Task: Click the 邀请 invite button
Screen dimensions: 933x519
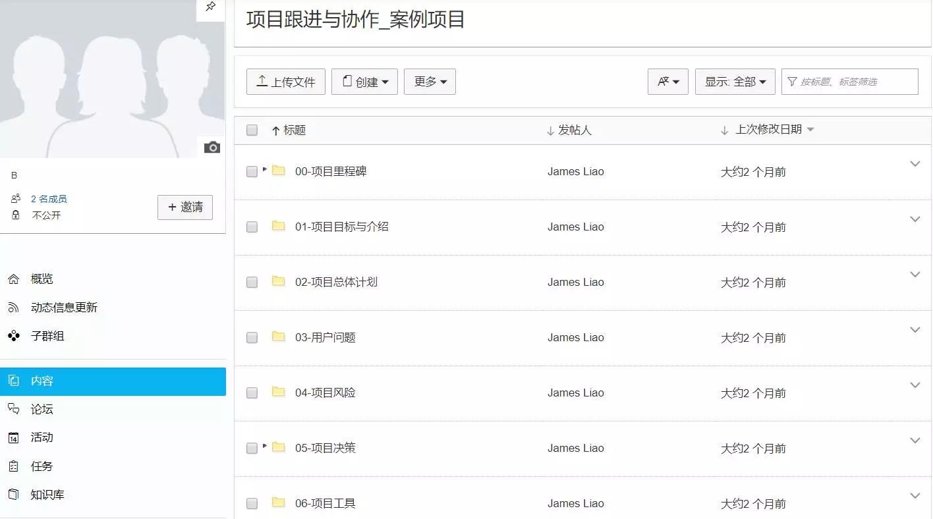Action: click(x=184, y=207)
